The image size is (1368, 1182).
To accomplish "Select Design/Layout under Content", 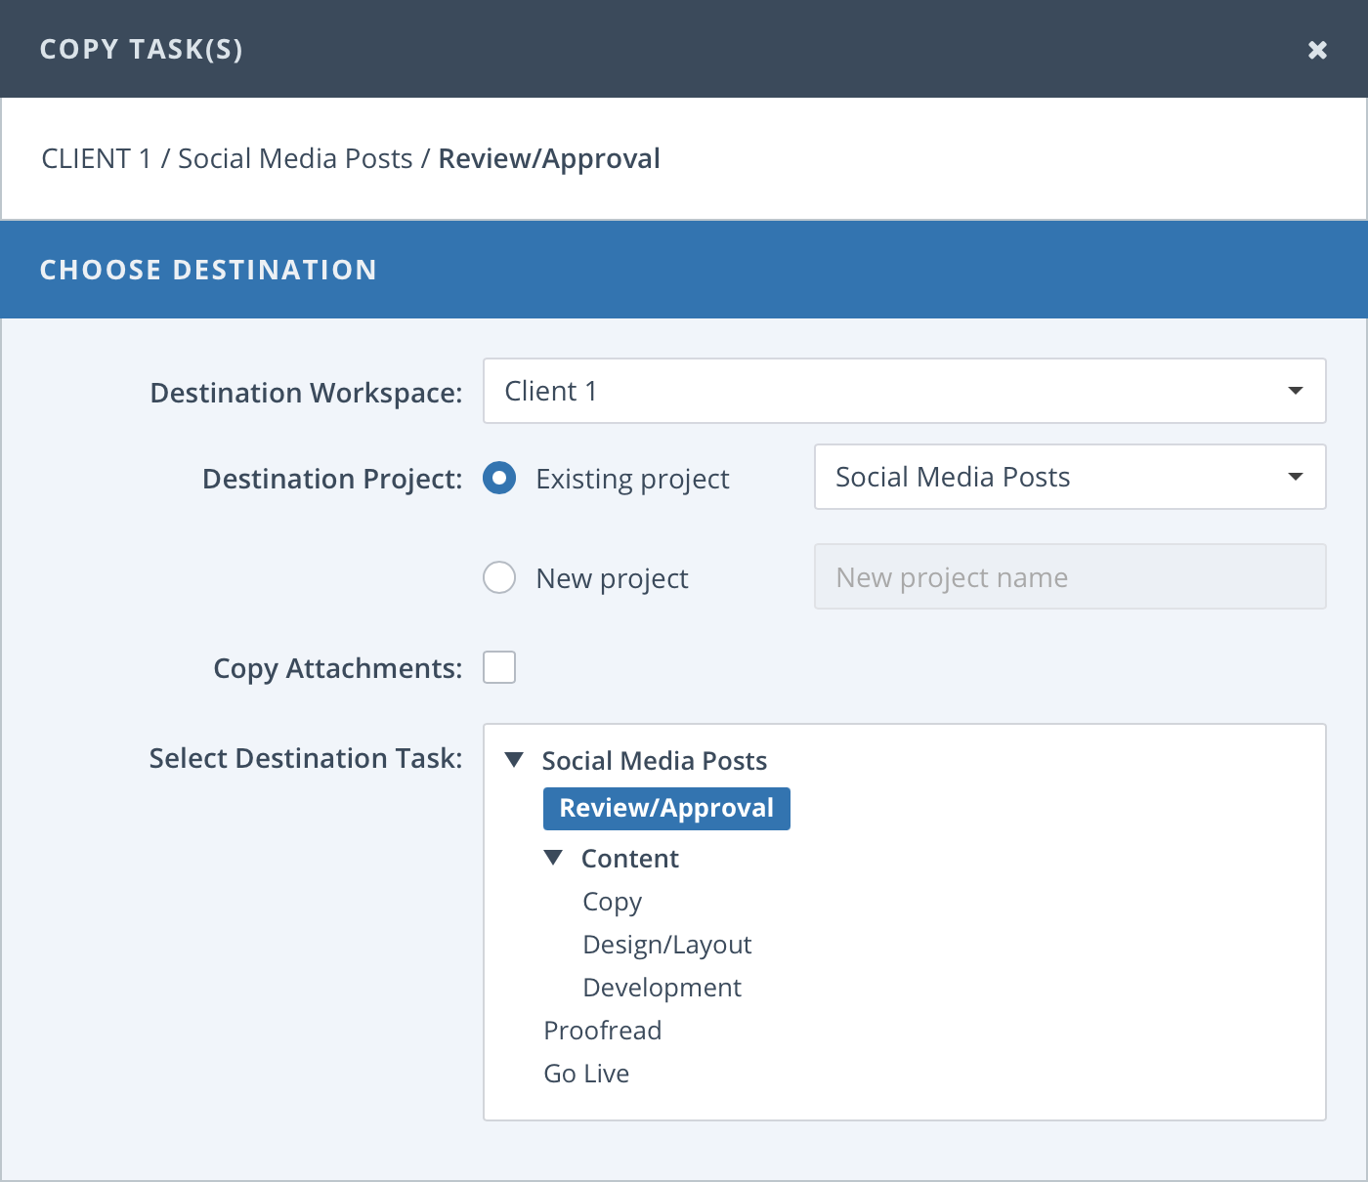I will point(666,944).
